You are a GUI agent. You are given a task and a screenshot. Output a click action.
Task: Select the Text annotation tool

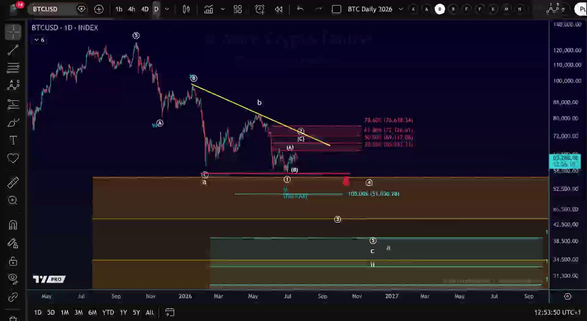[13, 140]
